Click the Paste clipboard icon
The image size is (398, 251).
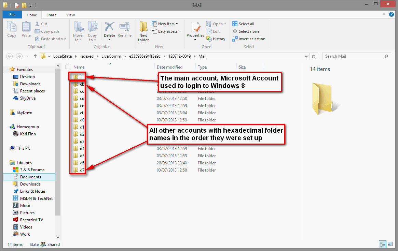click(x=26, y=27)
